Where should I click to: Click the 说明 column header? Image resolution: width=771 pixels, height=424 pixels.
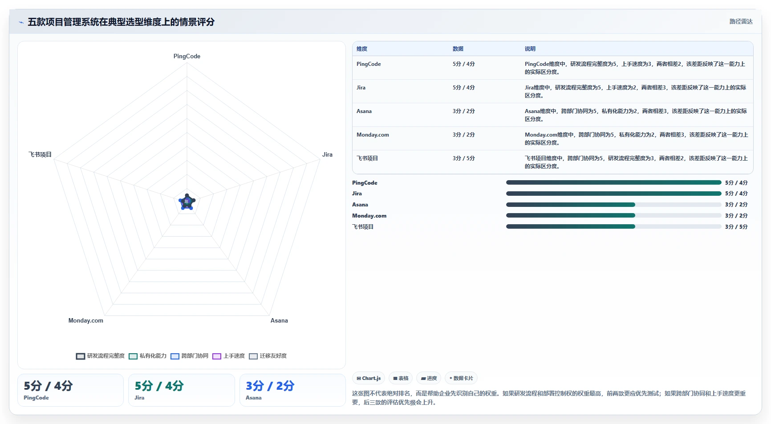click(x=530, y=49)
